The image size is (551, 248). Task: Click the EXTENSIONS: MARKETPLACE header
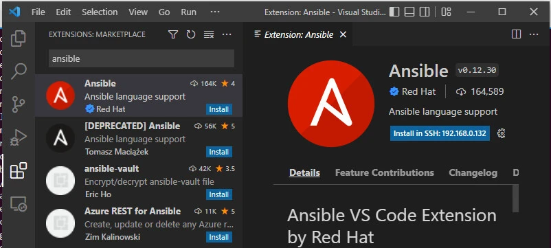point(97,34)
